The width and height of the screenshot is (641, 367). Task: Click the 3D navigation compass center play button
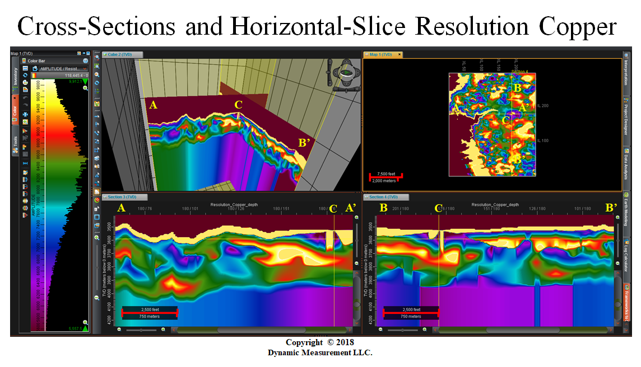pyautogui.click(x=346, y=73)
